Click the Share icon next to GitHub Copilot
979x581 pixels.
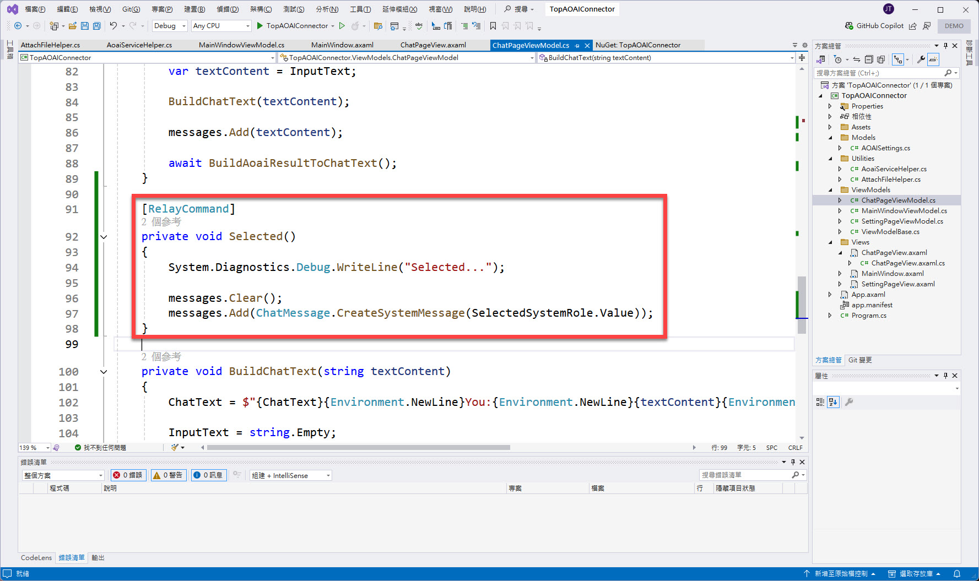point(912,26)
